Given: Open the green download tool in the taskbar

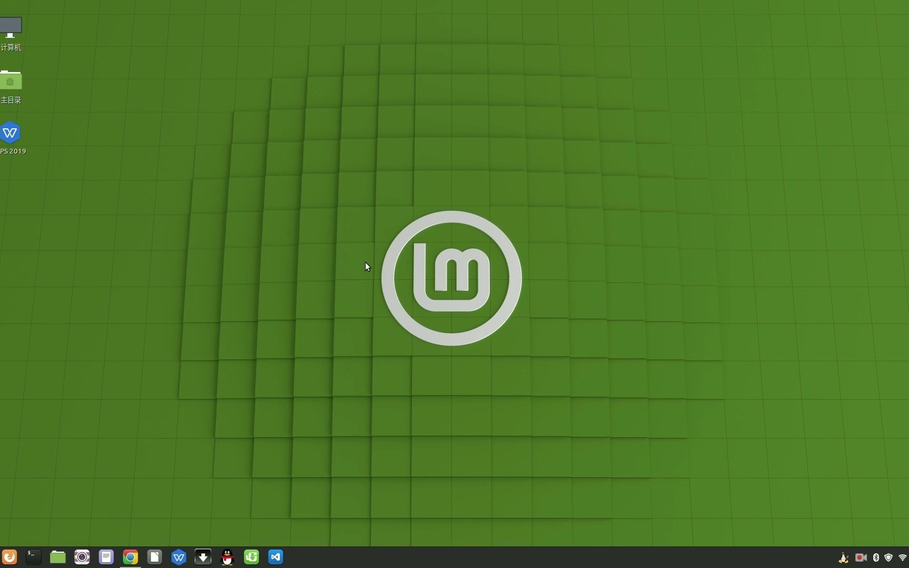Looking at the screenshot, I should click(251, 557).
